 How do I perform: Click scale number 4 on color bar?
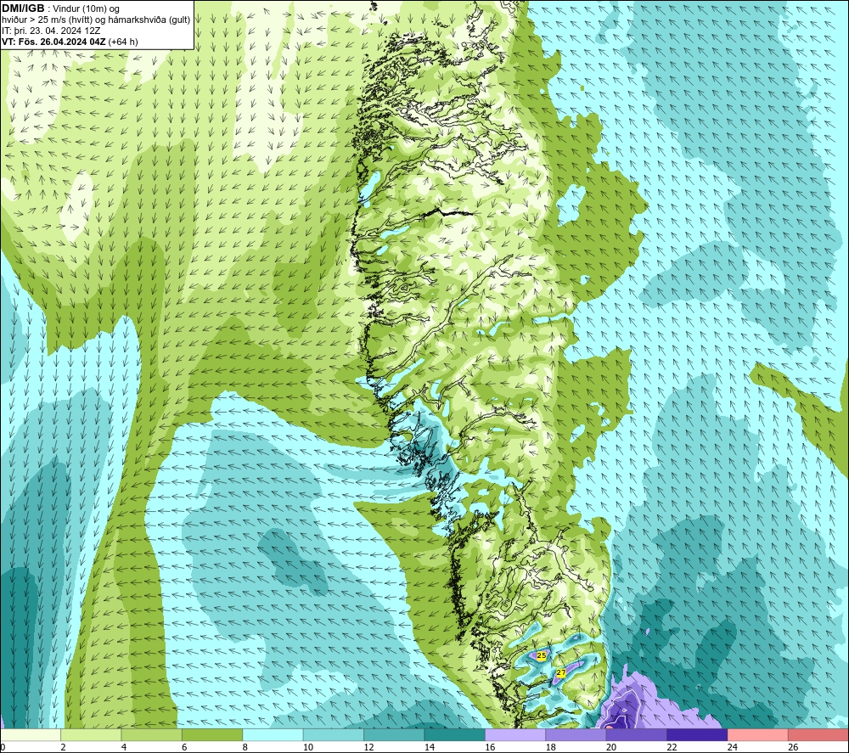(124, 747)
